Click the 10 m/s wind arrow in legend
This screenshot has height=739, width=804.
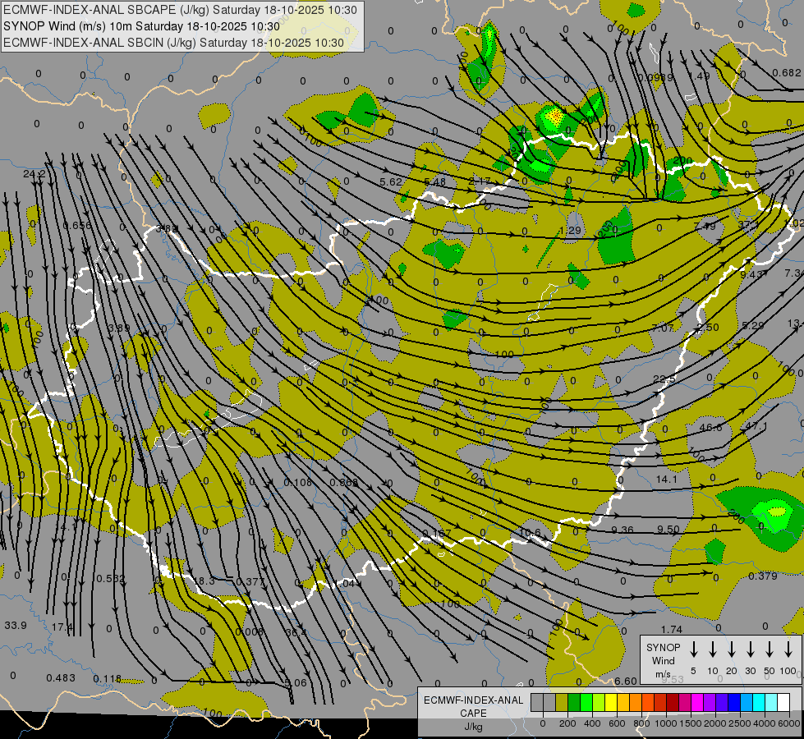(x=713, y=649)
